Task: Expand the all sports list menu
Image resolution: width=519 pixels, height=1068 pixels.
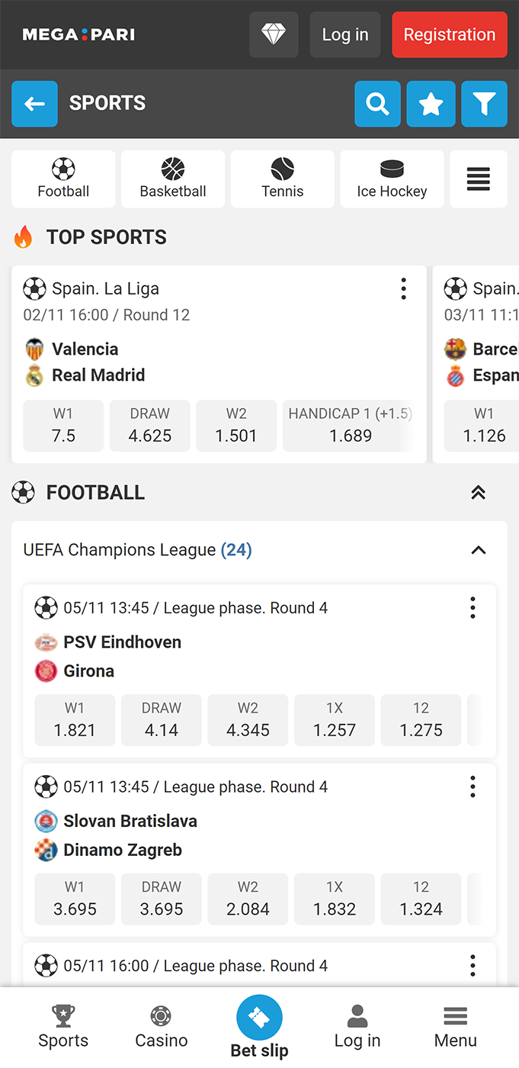Action: 478,179
